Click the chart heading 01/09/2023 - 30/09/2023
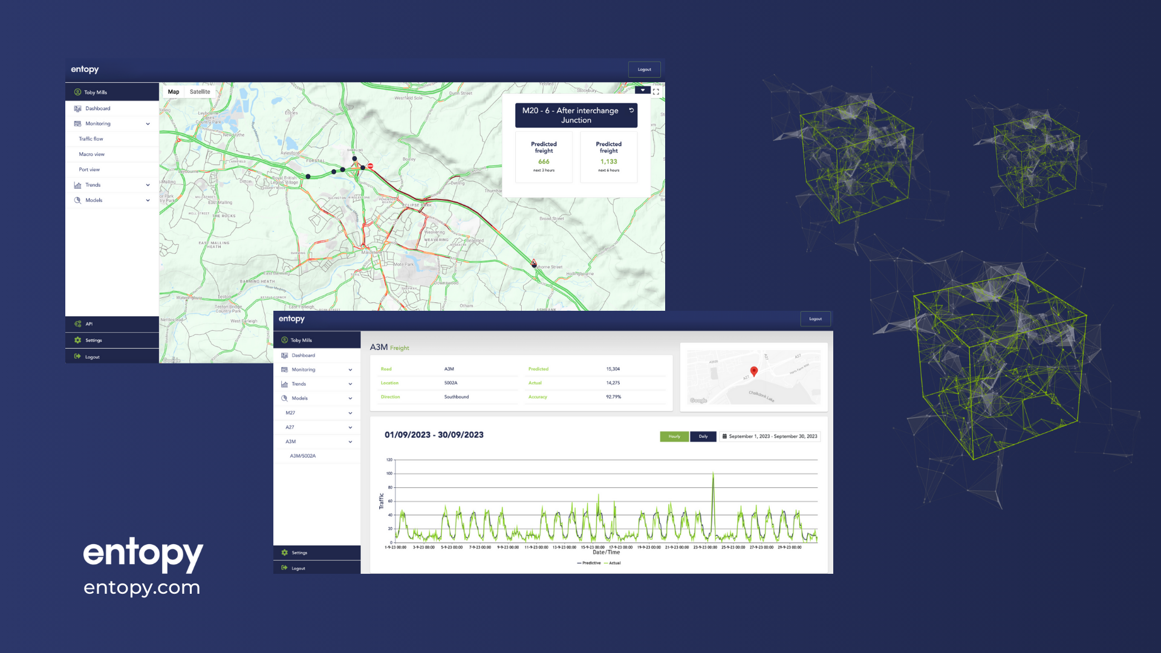This screenshot has width=1161, height=653. [x=434, y=435]
